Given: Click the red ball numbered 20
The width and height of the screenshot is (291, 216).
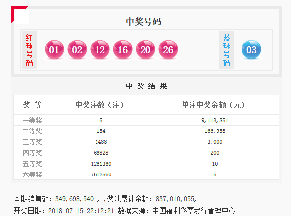Looking at the screenshot, I should pyautogui.click(x=145, y=49).
